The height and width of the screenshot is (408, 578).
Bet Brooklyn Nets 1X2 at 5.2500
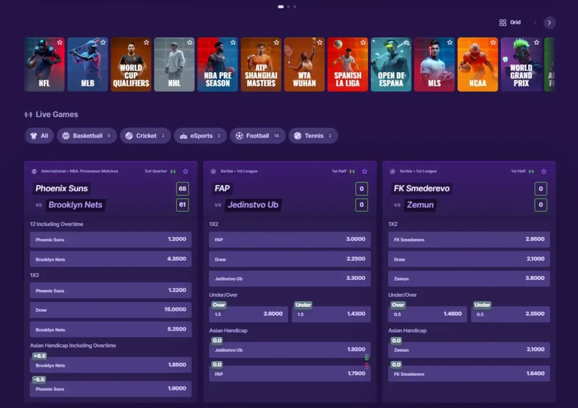pos(111,330)
